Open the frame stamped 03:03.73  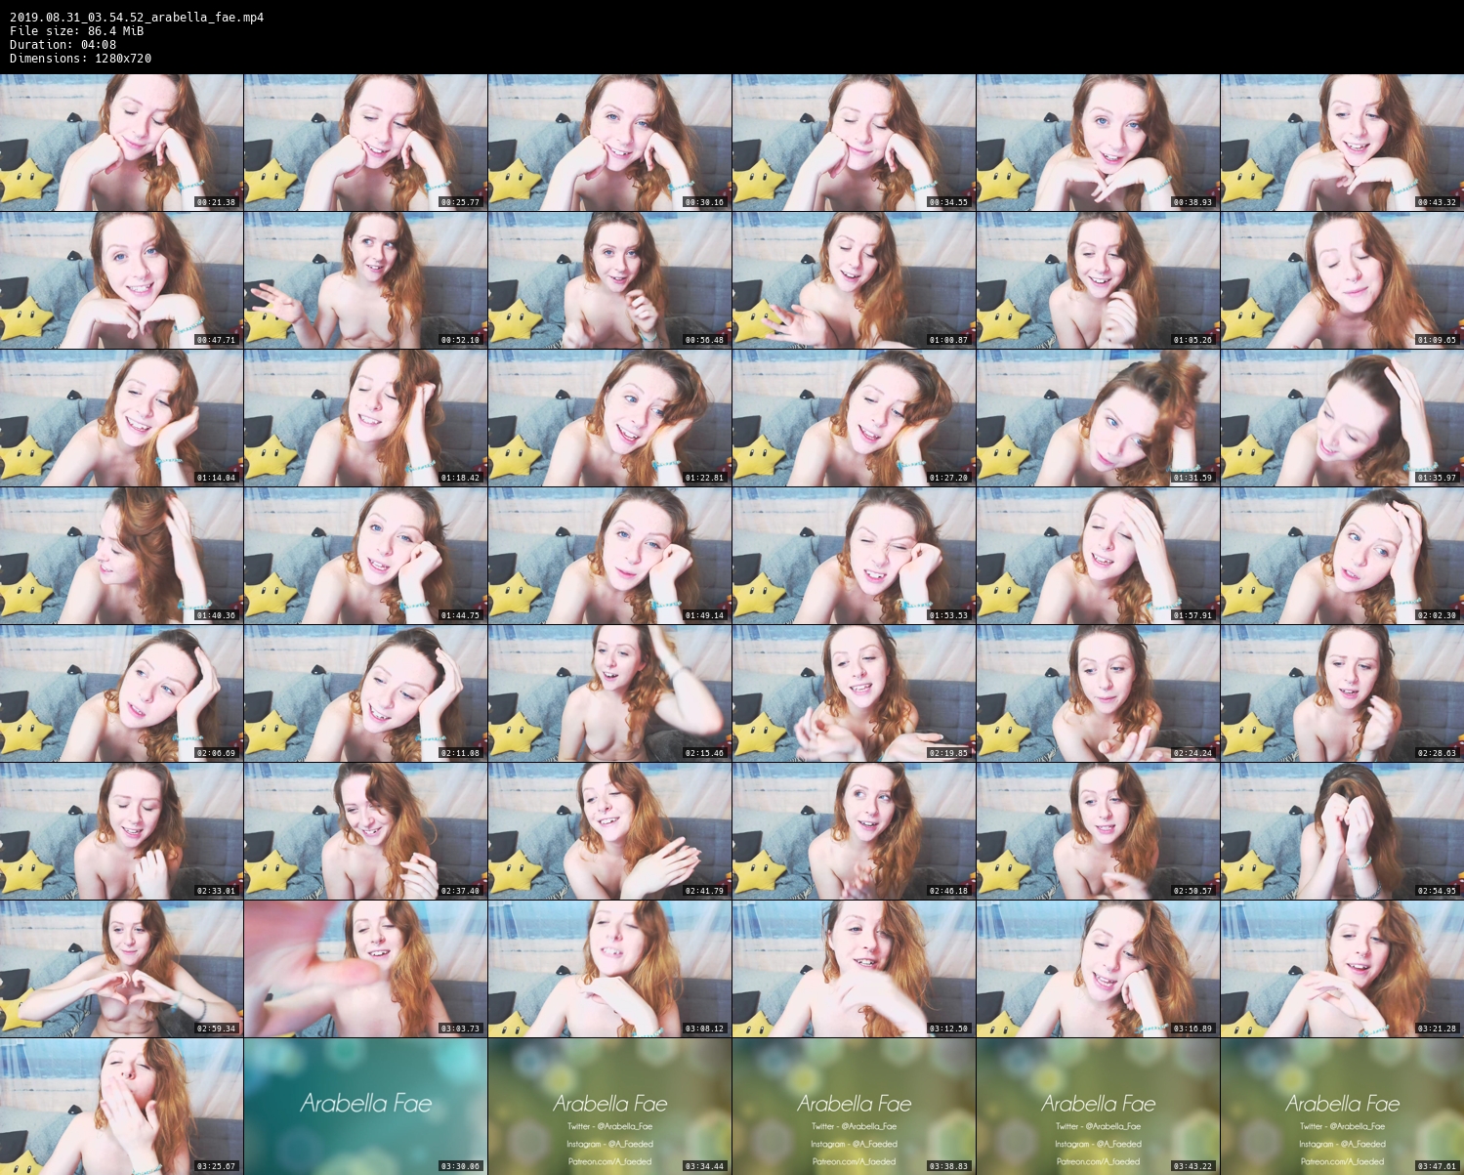365,969
